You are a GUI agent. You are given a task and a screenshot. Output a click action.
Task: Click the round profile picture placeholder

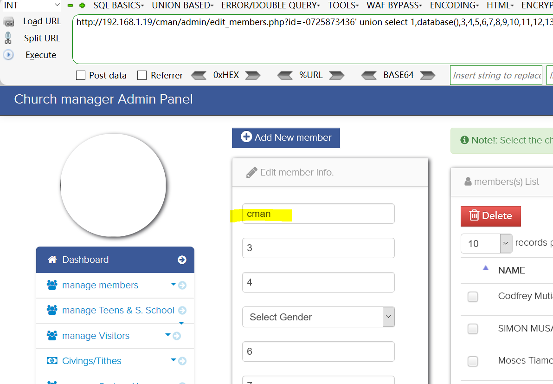(113, 185)
